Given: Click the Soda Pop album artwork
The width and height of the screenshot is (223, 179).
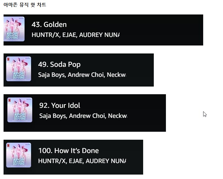Looking at the screenshot, I should tap(19, 69).
